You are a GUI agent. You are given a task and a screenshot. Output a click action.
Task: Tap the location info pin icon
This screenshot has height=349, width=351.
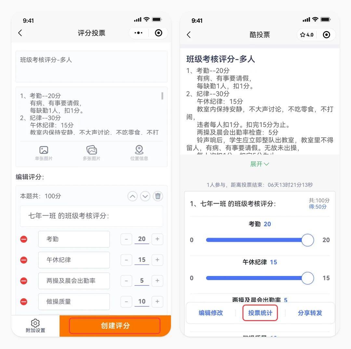pos(139,150)
